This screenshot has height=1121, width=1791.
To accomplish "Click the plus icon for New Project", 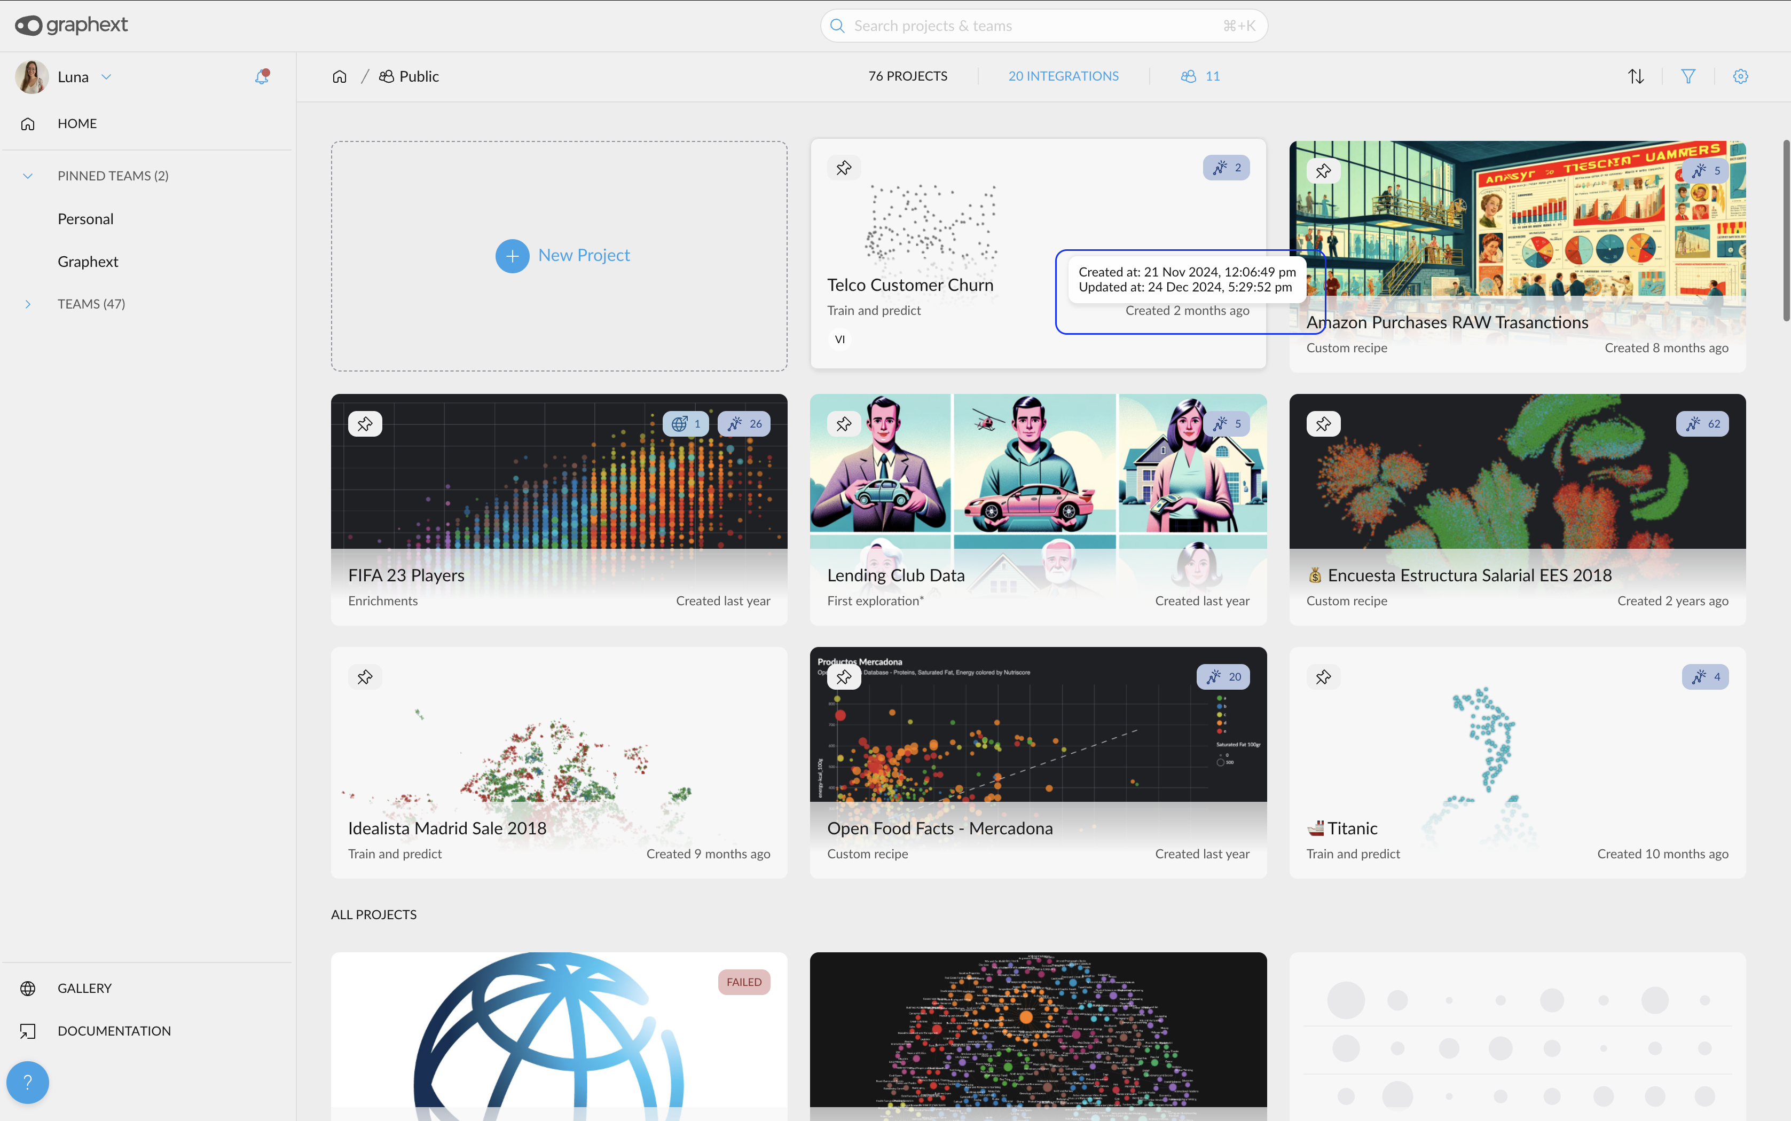I will tap(512, 256).
